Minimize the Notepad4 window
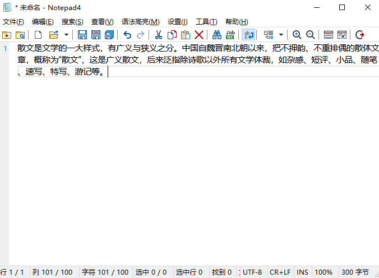 [x=317, y=7]
